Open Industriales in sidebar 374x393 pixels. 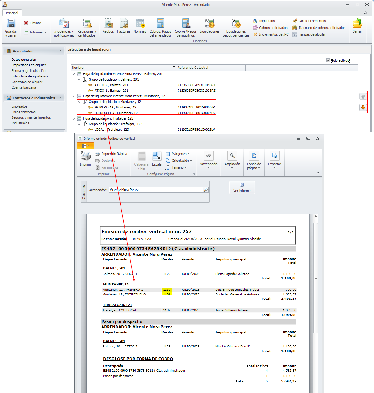(x=20, y=123)
